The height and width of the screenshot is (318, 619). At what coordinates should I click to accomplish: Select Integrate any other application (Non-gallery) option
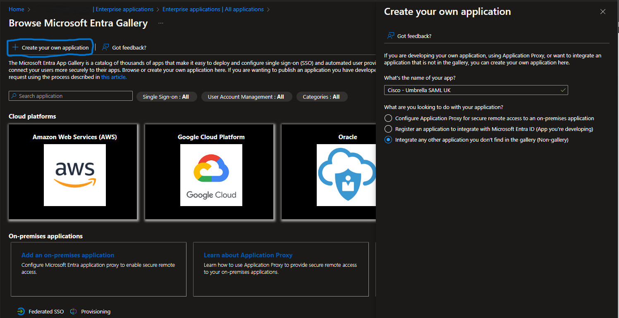point(388,140)
